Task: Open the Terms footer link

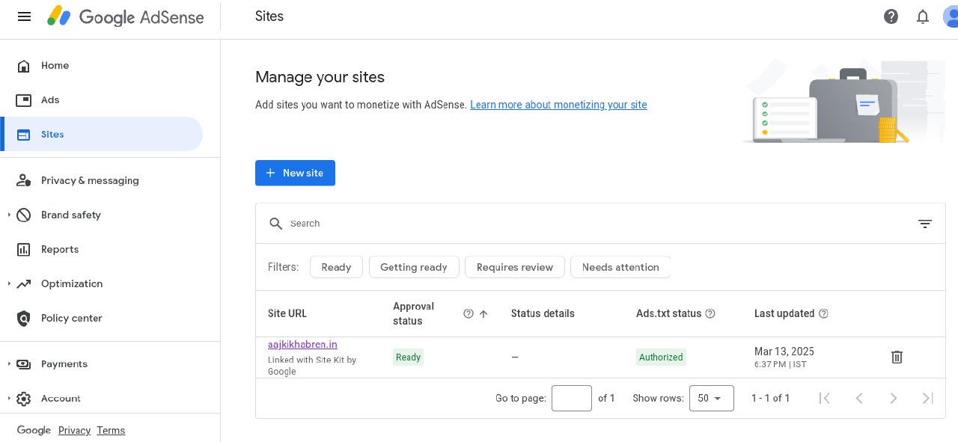Action: [111, 431]
